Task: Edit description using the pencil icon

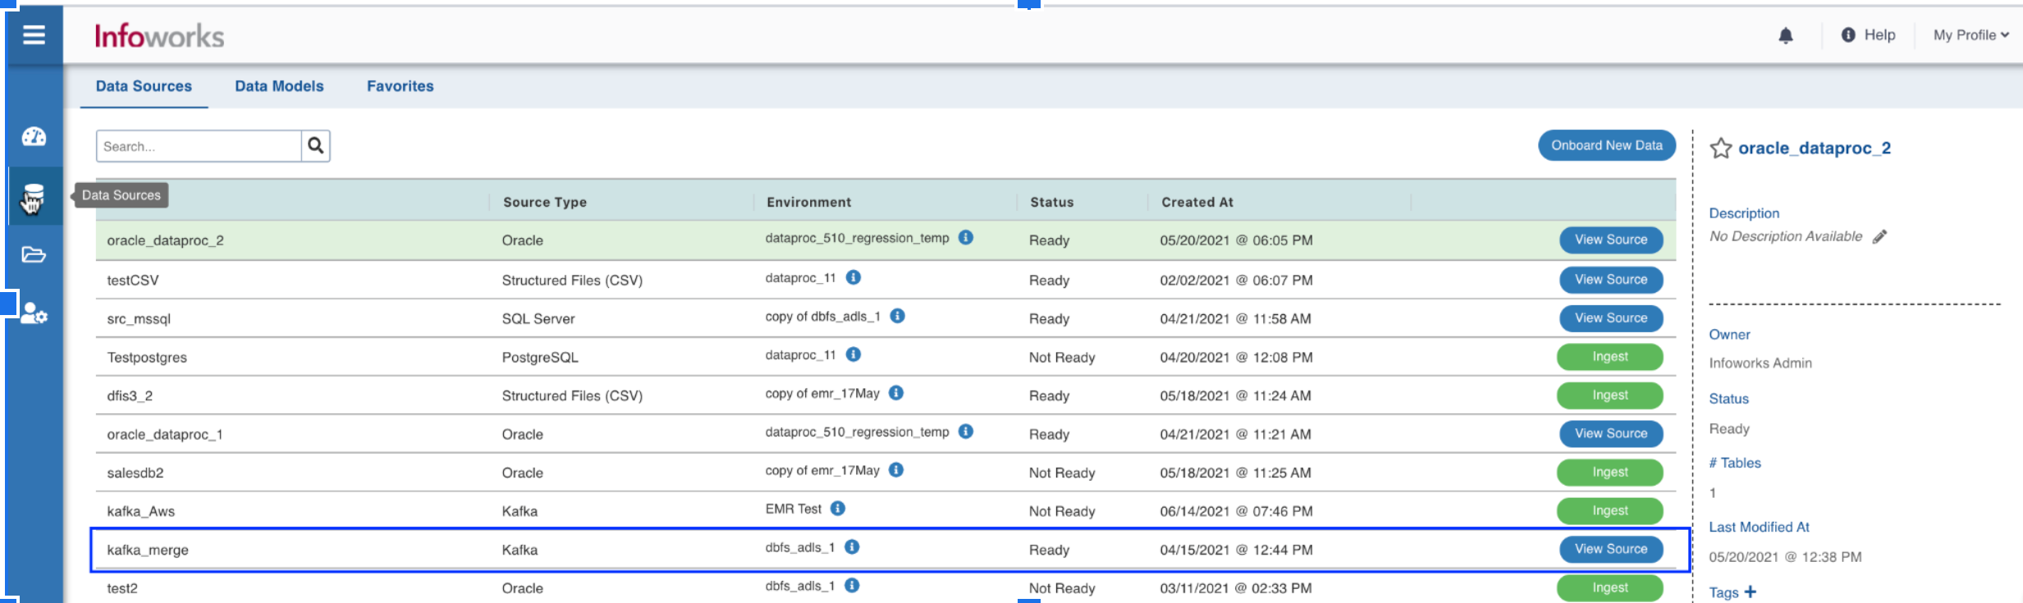Action: 1880,236
